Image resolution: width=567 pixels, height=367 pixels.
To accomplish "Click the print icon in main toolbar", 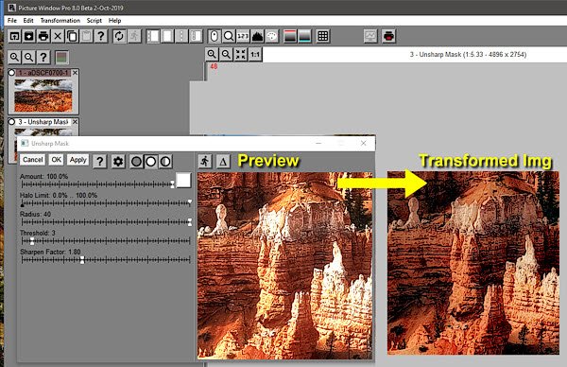I will pos(43,36).
